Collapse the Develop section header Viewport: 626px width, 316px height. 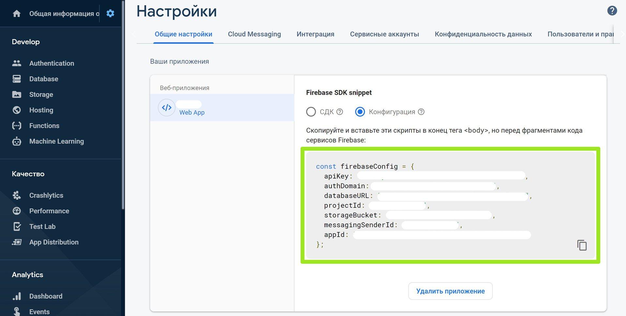coord(26,42)
